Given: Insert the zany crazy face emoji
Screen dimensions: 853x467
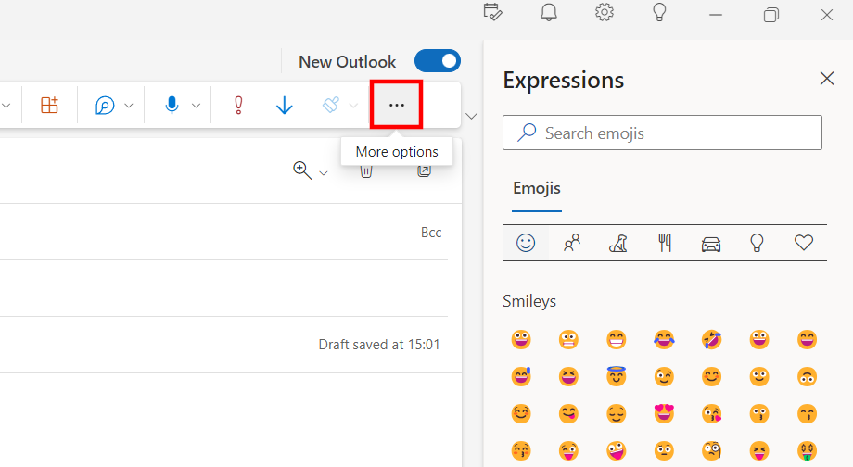Looking at the screenshot, I should point(617,450).
